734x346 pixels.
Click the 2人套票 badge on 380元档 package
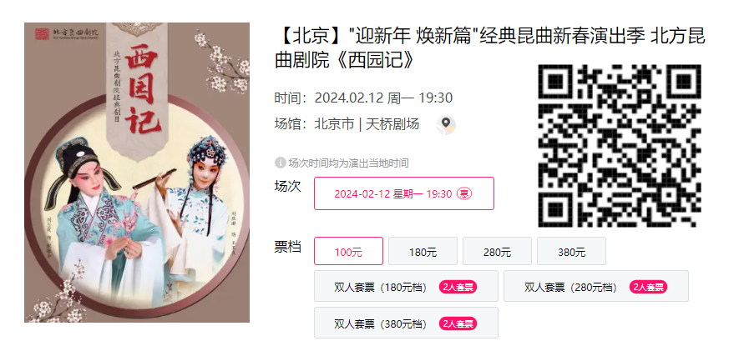pyautogui.click(x=458, y=323)
